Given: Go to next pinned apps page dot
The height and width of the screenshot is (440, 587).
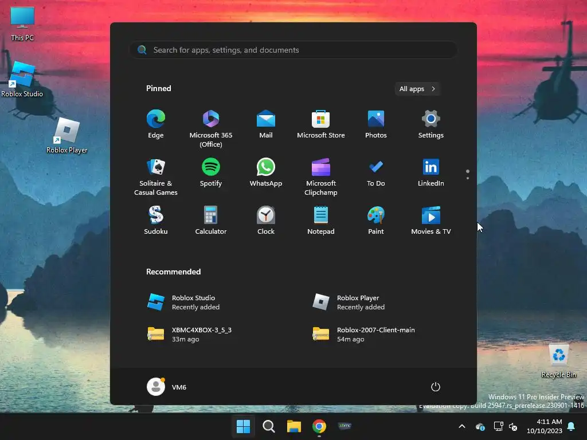Looking at the screenshot, I should (468, 178).
